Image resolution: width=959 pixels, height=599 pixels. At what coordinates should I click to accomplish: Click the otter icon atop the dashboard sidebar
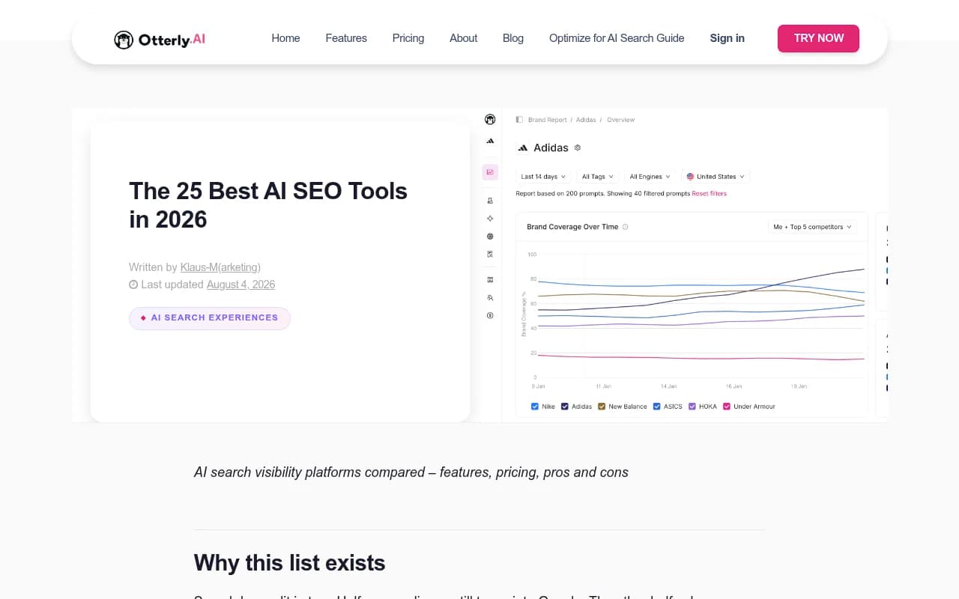(x=490, y=120)
